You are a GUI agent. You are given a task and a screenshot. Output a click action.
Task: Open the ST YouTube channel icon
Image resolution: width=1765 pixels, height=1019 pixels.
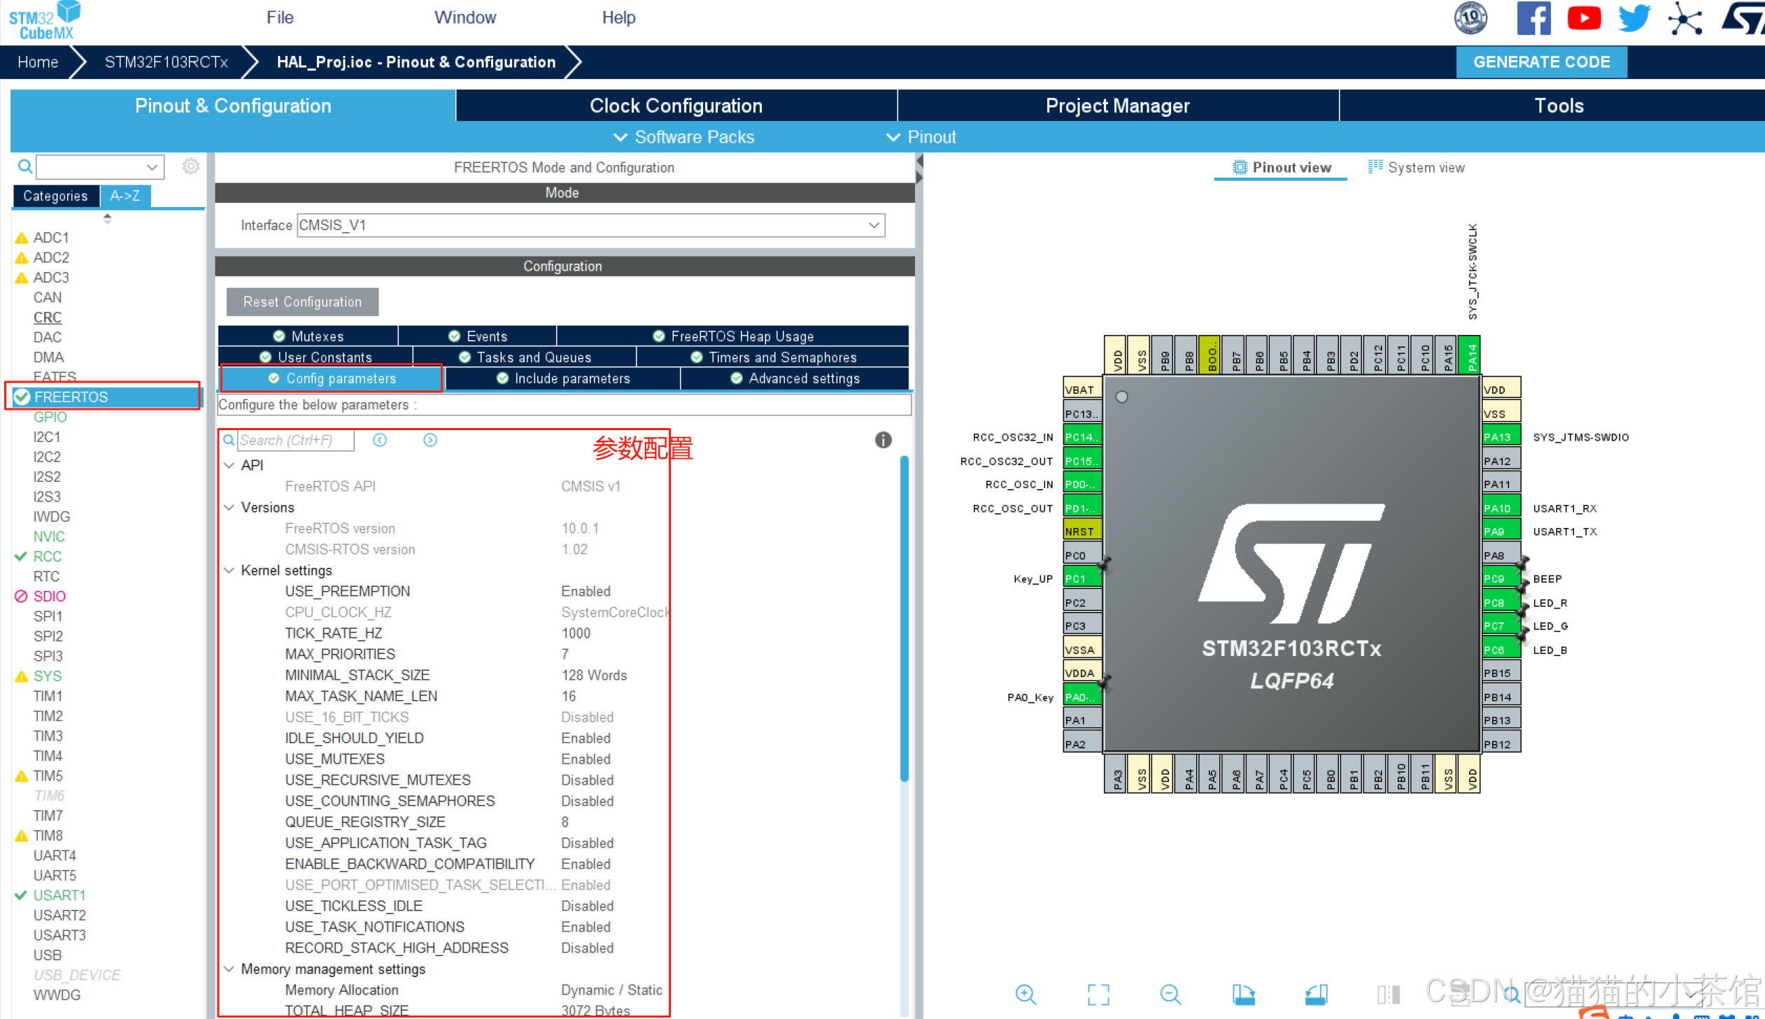[1584, 17]
